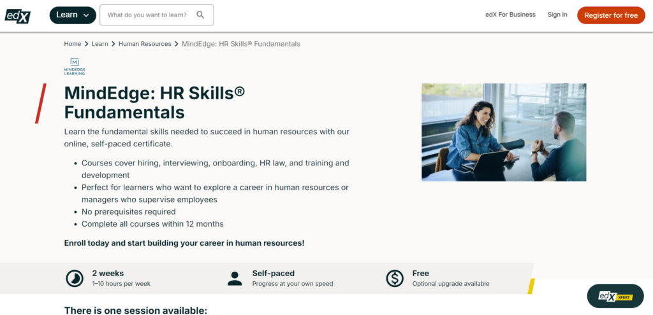Click the MindEdge Learning logo
This screenshot has width=653, height=315.
coord(75,66)
